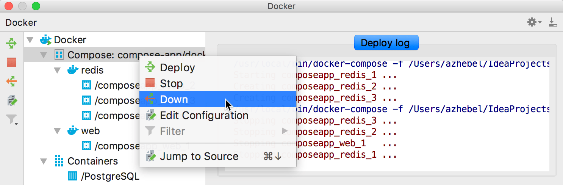The image size is (563, 185).
Task: Select the web tree item
Action: [91, 131]
